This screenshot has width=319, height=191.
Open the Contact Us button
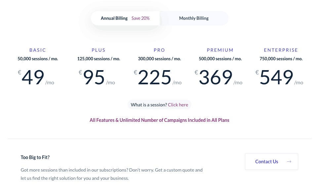(271, 162)
